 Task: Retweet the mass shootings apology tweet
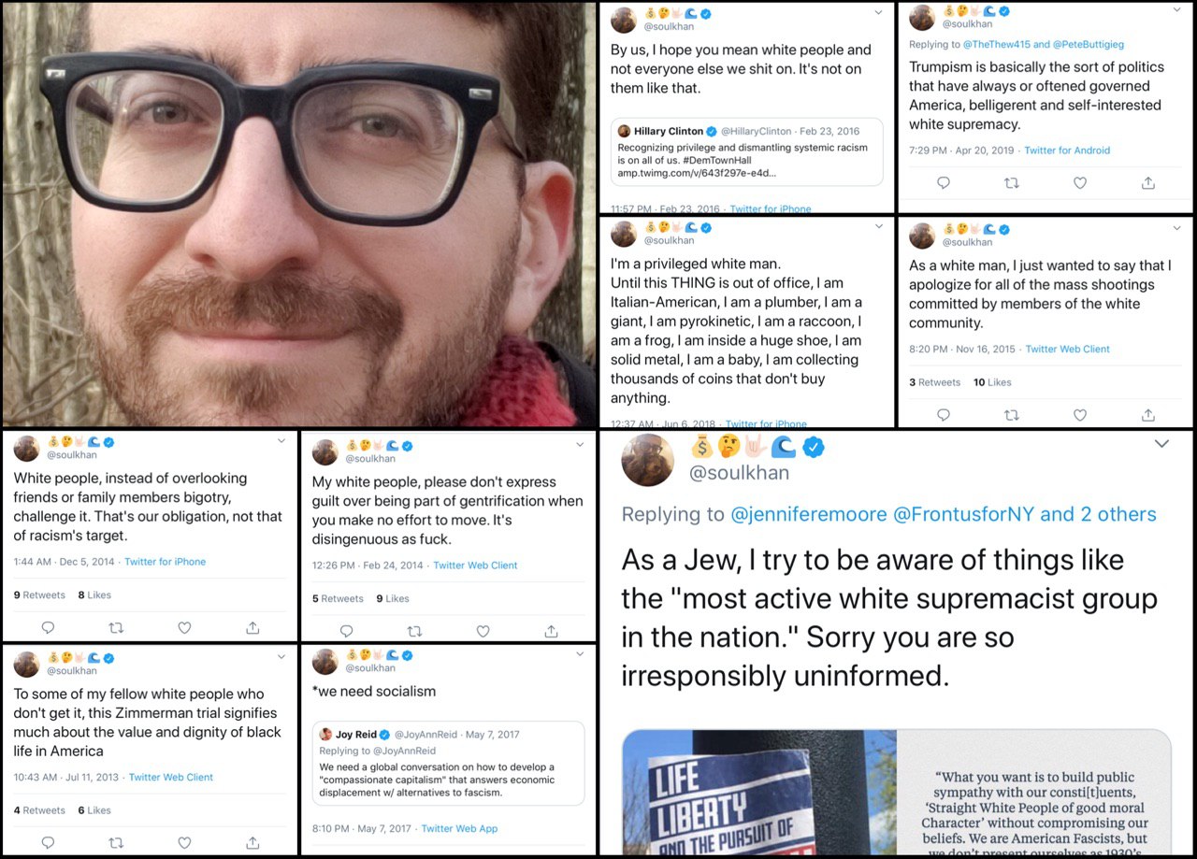pyautogui.click(x=1011, y=415)
